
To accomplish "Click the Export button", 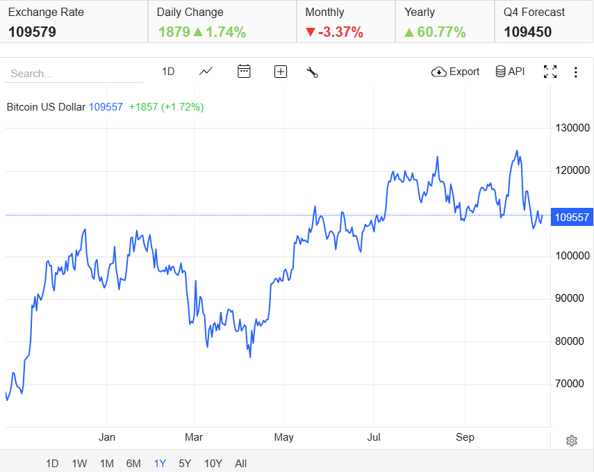I will click(x=455, y=72).
